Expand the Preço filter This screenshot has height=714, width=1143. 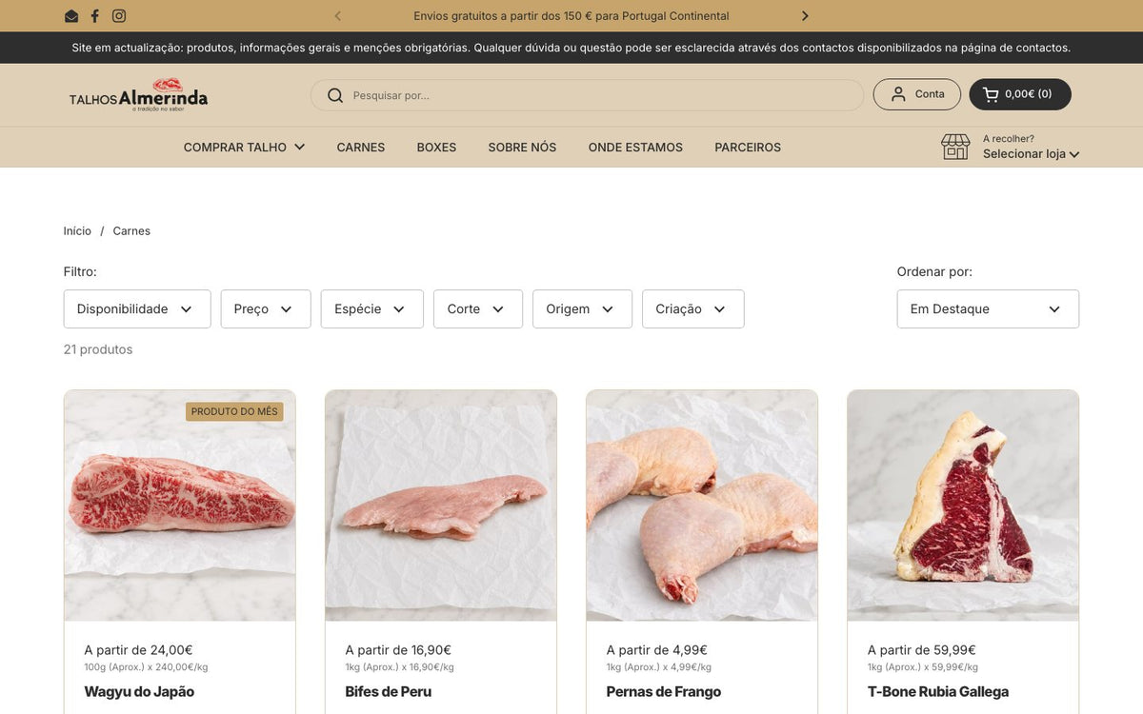[x=266, y=309]
